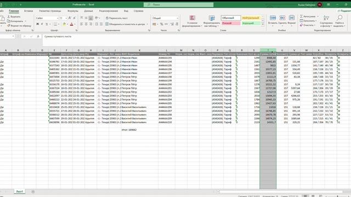The height and width of the screenshot is (197, 351).
Task: Click Delete cells (Удалить) icon
Action: (x=282, y=18)
